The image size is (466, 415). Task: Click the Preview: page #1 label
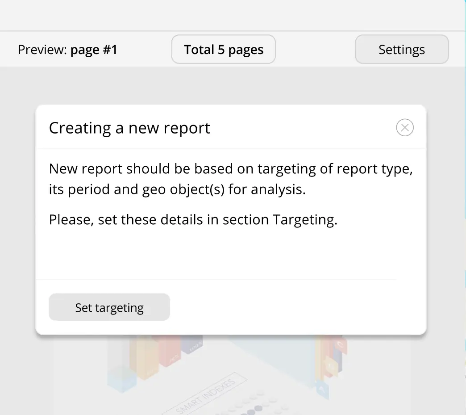pyautogui.click(x=68, y=50)
